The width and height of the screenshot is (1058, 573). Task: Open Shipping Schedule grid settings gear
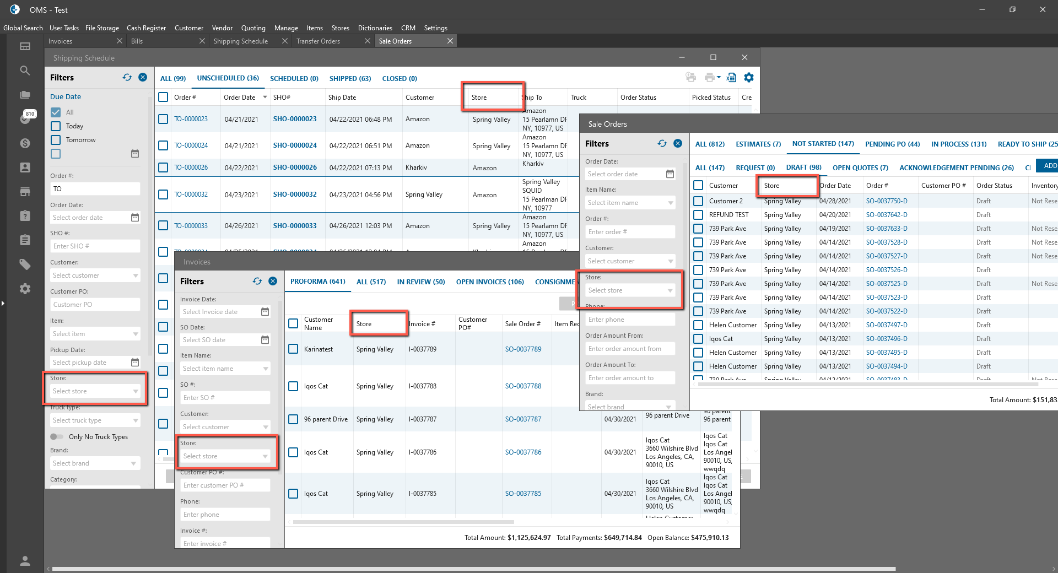(748, 78)
